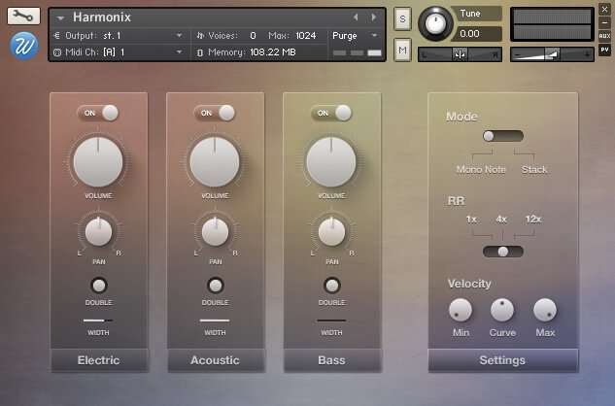
Task: Toggle the Bass channel ON switch
Action: tap(331, 113)
